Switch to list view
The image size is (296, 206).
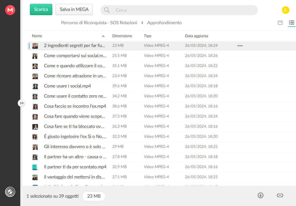coord(291,23)
